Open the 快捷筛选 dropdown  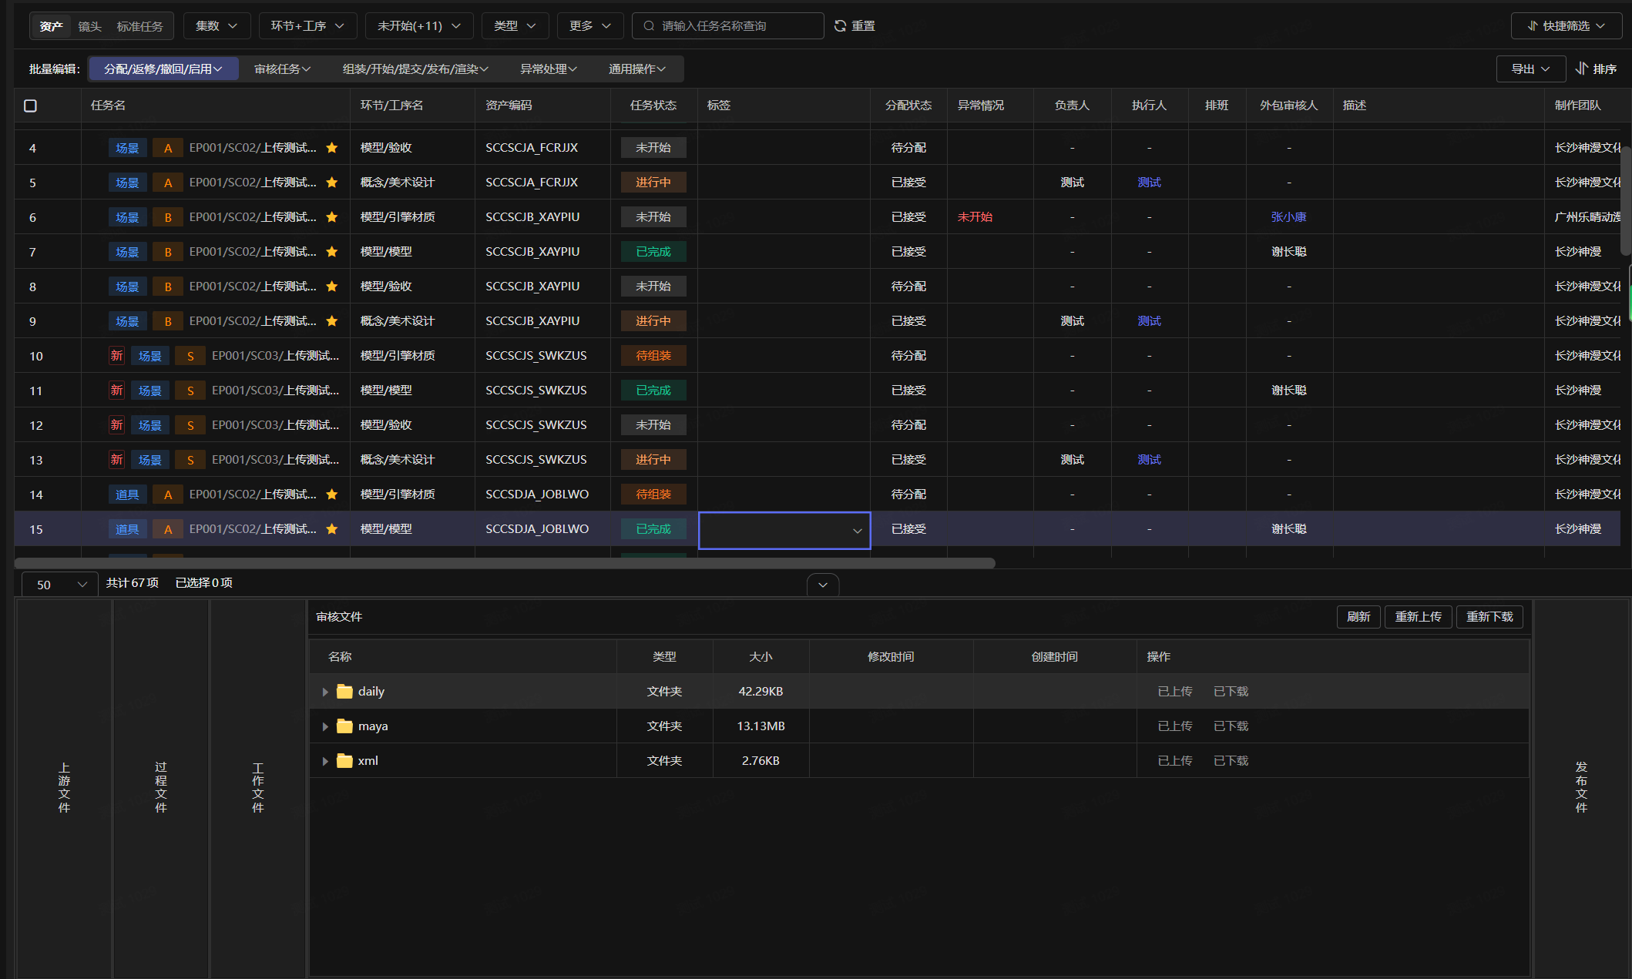click(1567, 26)
